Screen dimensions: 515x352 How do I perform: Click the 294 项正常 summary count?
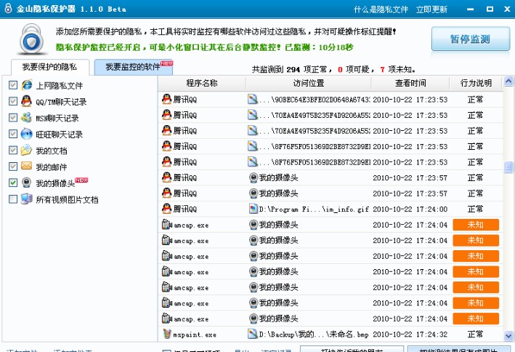coord(309,69)
